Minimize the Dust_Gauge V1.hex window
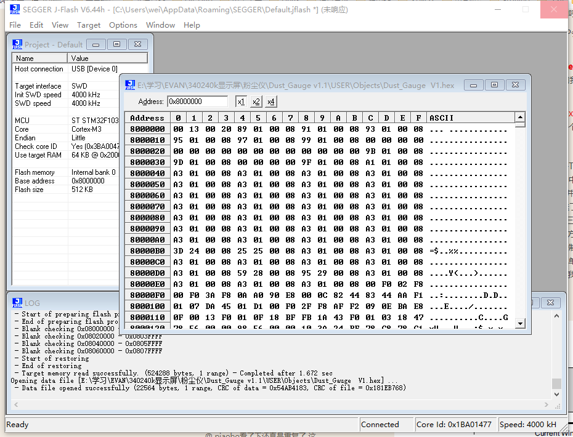Image resolution: width=573 pixels, height=437 pixels. click(474, 85)
